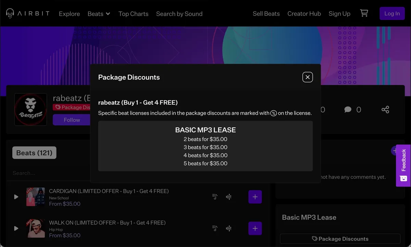Screen dimensions: 411x247
Task: Click the Package Discounts button in the sidebar
Action: click(x=340, y=239)
